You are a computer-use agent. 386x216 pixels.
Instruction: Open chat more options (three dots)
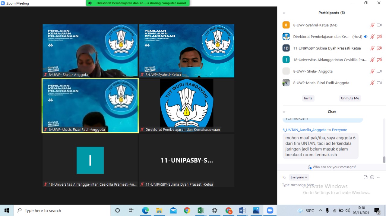tap(379, 177)
